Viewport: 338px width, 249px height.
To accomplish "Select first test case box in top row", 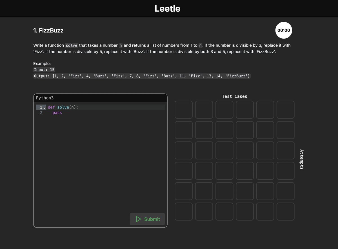I will pos(184,110).
